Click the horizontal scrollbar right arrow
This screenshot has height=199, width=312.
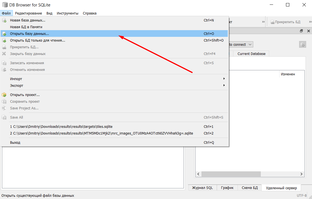pyautogui.click(x=301, y=174)
